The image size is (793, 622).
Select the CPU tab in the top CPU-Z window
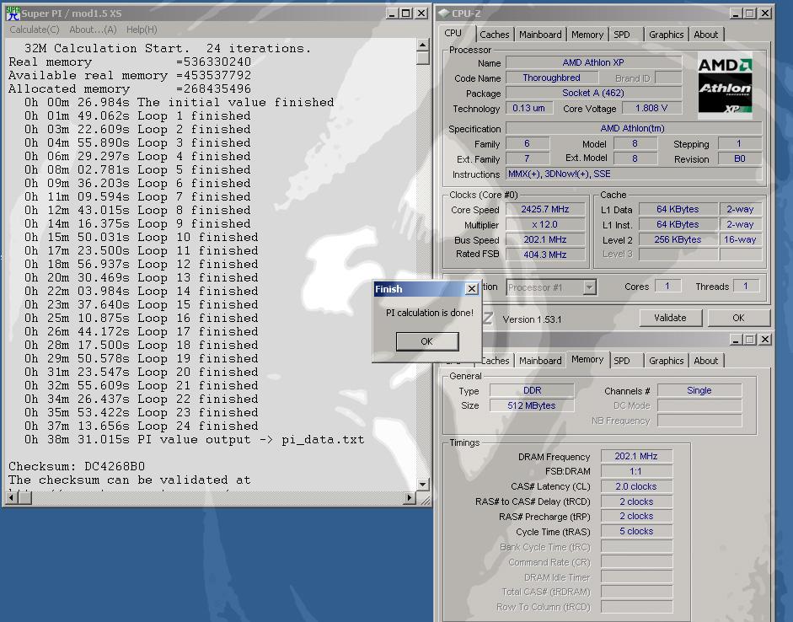click(x=453, y=33)
